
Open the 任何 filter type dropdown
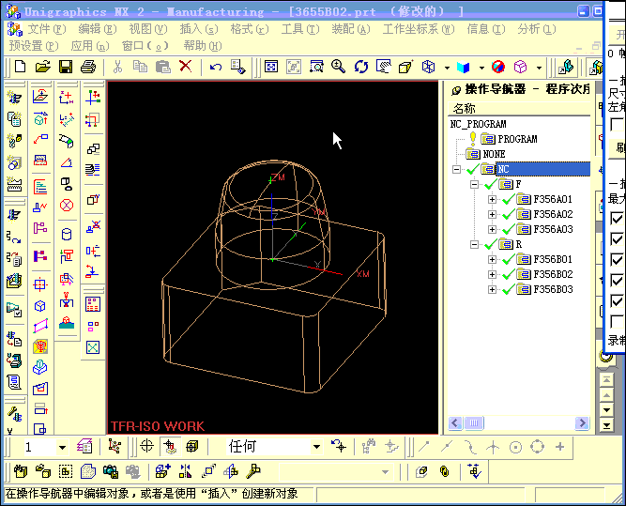316,447
